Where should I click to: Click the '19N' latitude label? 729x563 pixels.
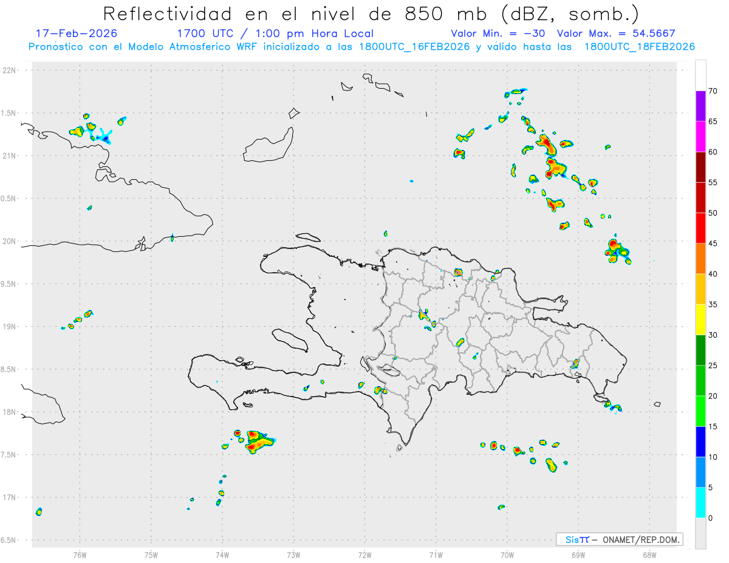(10, 326)
